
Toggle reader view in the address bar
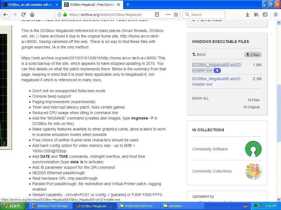pos(157,14)
